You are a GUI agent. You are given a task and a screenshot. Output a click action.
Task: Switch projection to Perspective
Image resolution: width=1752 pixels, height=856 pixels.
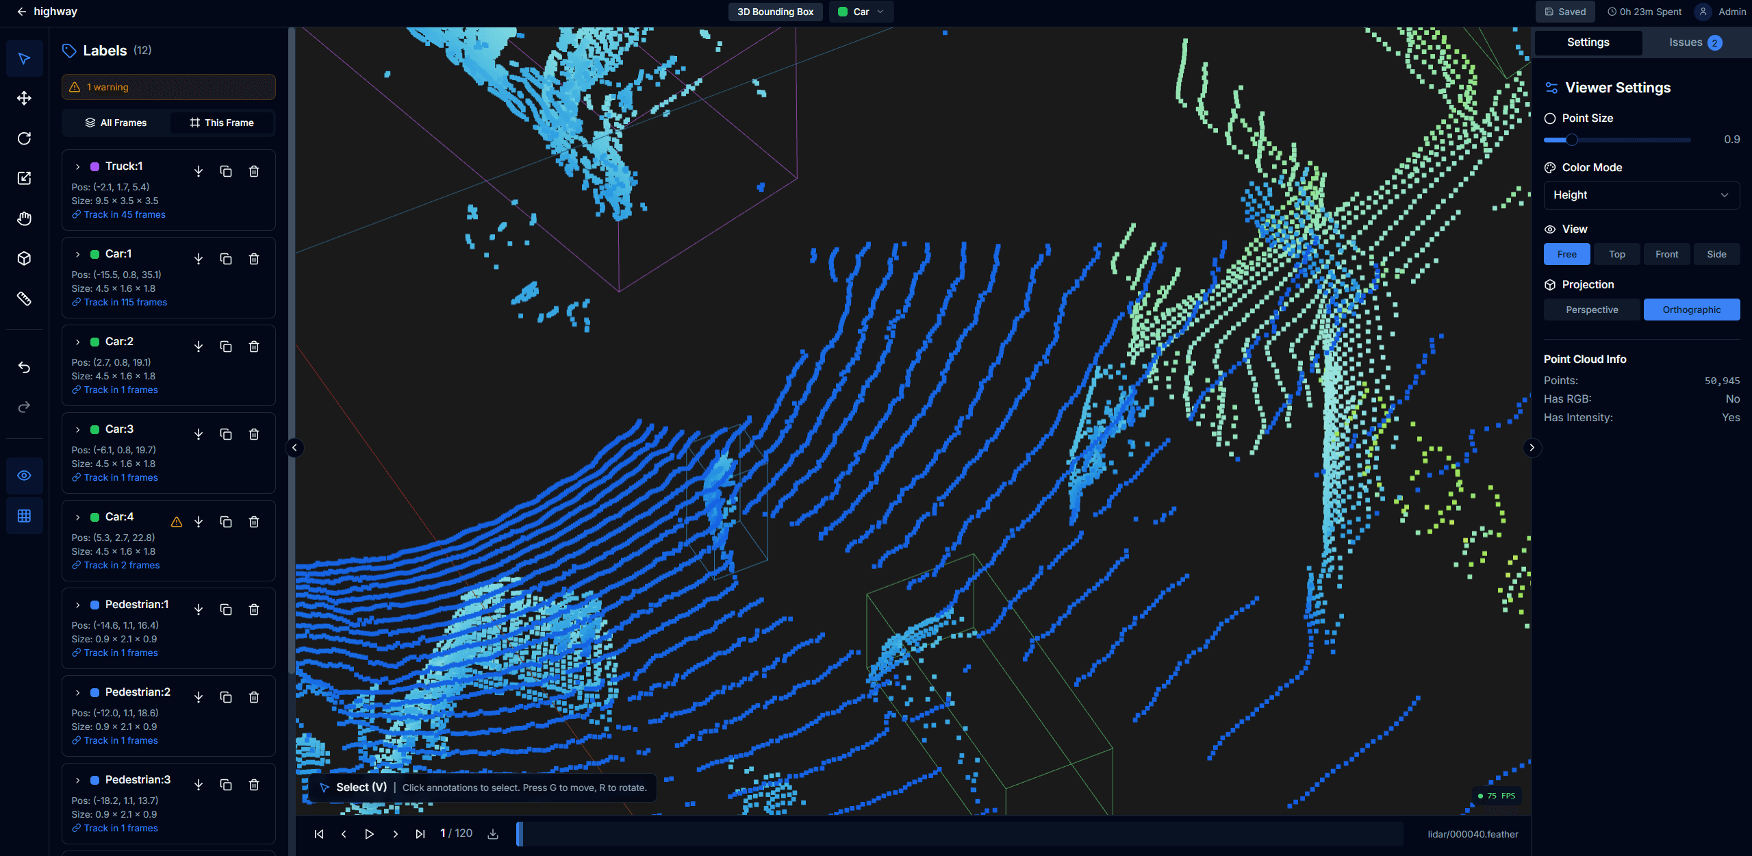pos(1591,309)
